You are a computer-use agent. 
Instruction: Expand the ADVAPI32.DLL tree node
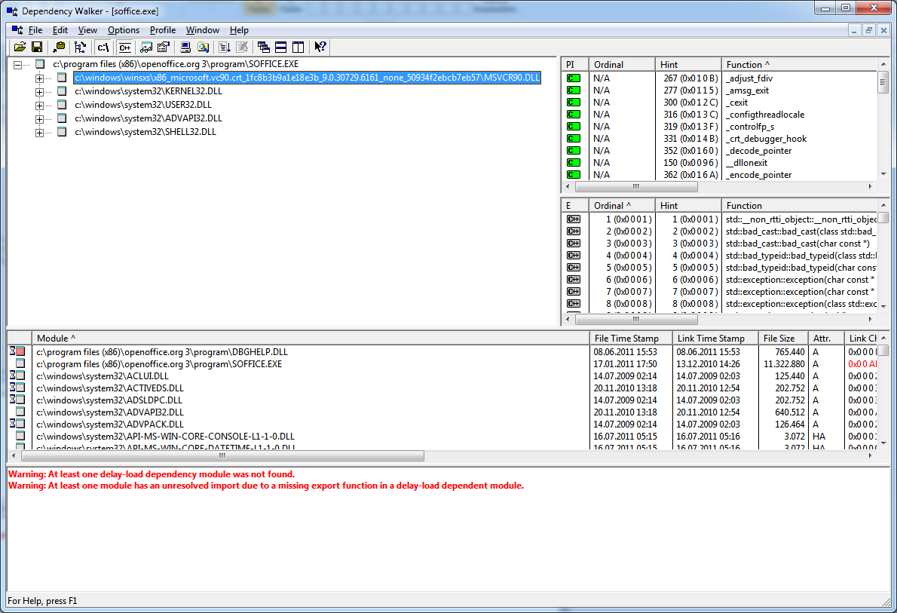pyautogui.click(x=39, y=120)
